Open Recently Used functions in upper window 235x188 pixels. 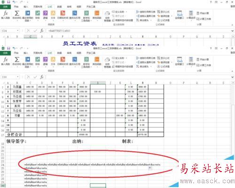point(28,16)
